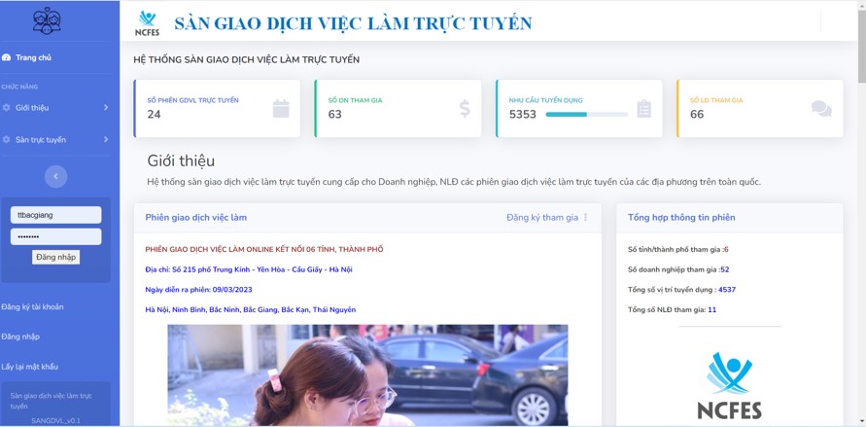Click the NCFES logo in the header
The height and width of the screenshot is (427, 866).
tap(147, 23)
